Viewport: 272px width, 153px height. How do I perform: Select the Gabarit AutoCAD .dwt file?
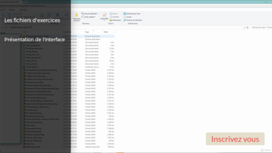click(33, 147)
